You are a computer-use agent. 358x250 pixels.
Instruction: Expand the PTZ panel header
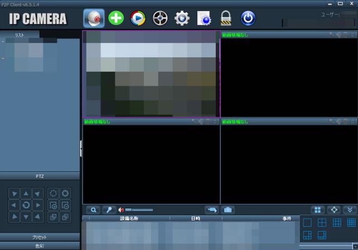[40, 176]
